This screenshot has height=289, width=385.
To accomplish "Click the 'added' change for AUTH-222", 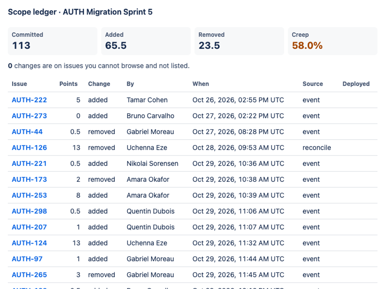I will pos(98,100).
